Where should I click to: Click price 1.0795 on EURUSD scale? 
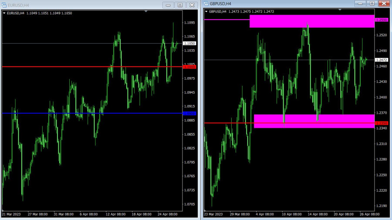(189, 162)
